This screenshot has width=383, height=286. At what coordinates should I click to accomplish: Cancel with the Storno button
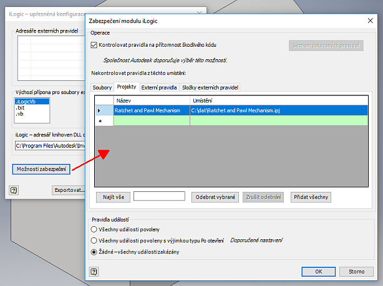click(356, 272)
